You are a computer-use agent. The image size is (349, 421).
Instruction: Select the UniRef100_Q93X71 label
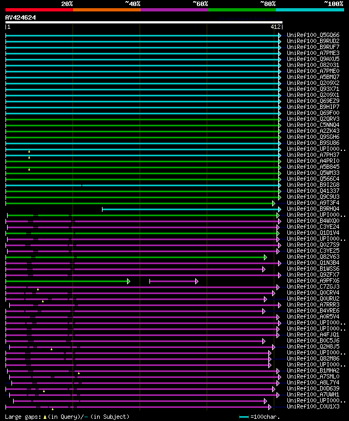tap(313, 89)
